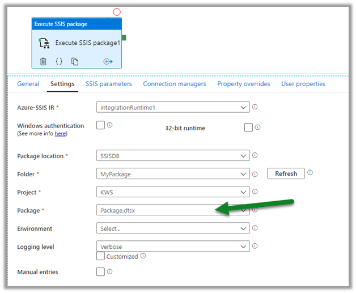Select the Execute SSIS package activity header
Screen dimensions: 356x293
pyautogui.click(x=77, y=24)
